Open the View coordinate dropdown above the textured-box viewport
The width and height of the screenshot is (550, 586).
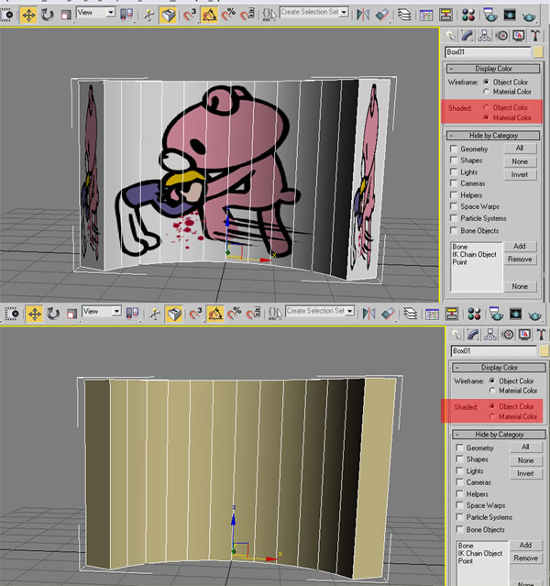(111, 13)
